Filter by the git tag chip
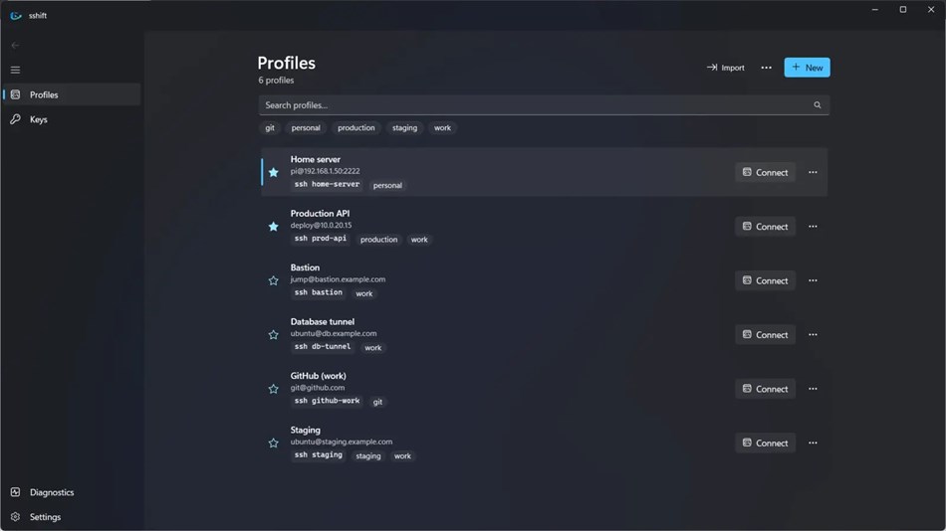 click(x=270, y=127)
